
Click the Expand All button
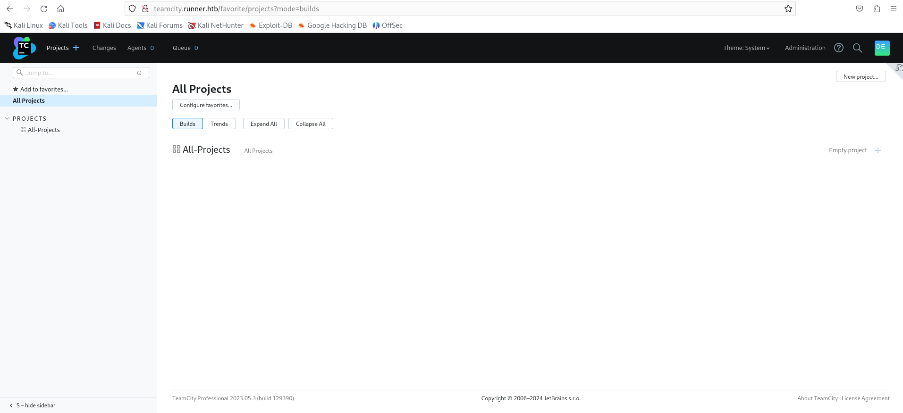pos(263,124)
